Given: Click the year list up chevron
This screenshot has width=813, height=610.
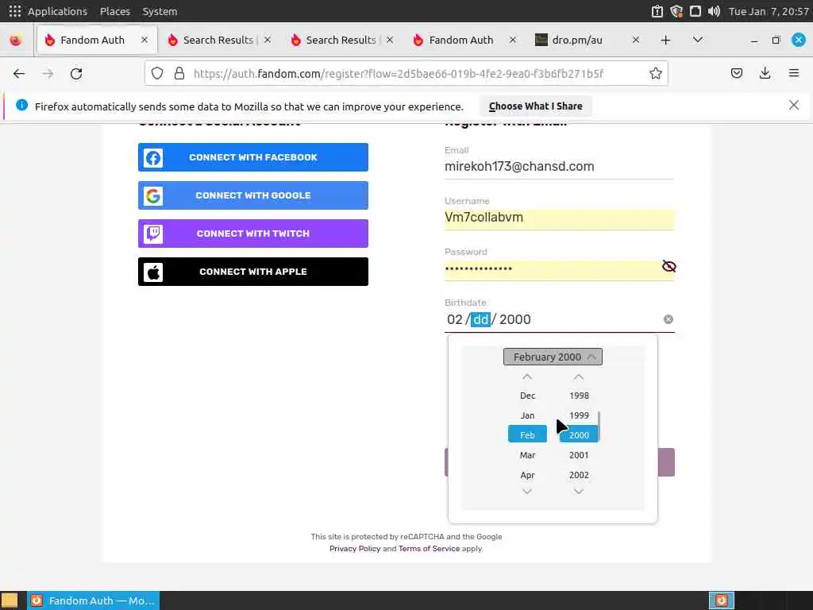Looking at the screenshot, I should click(x=579, y=376).
